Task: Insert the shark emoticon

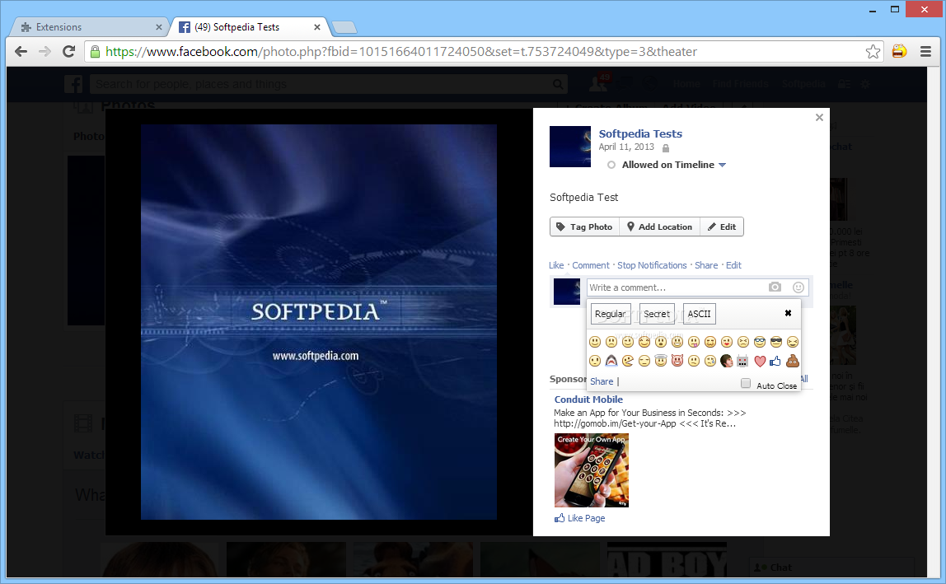Action: tap(611, 361)
